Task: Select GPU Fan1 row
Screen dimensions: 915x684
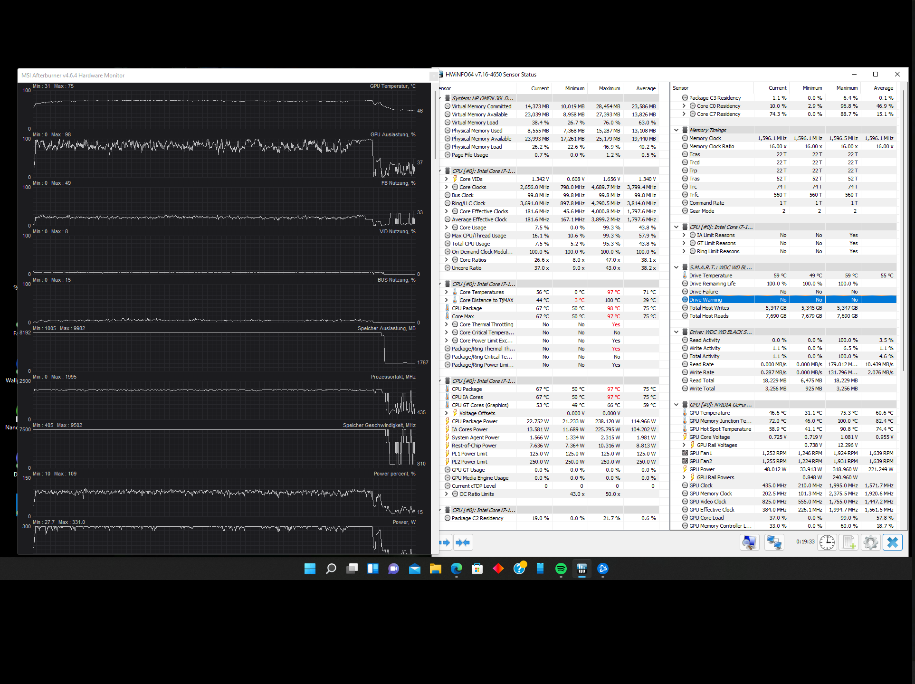Action: tap(789, 453)
